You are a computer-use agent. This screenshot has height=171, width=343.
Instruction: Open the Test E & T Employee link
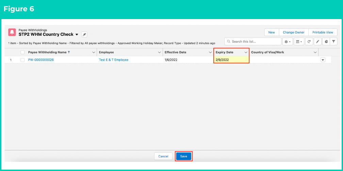(114, 60)
